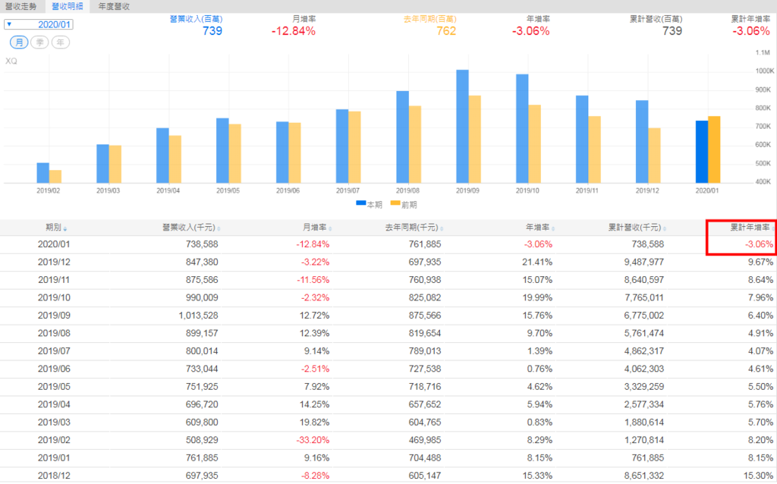Click cumulative revenue value 8,651,332
The width and height of the screenshot is (777, 484).
click(643, 476)
